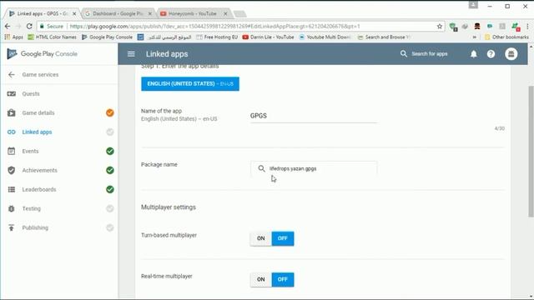The width and height of the screenshot is (534, 300).
Task: Open a new browser tab
Action: click(239, 13)
